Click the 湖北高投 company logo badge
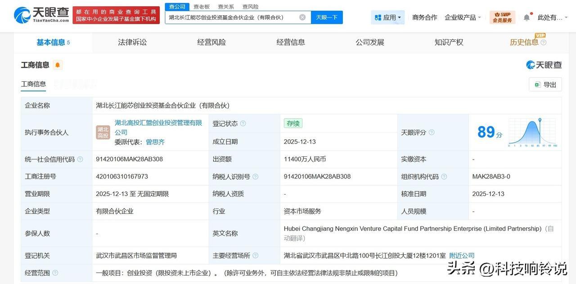 tap(103, 133)
